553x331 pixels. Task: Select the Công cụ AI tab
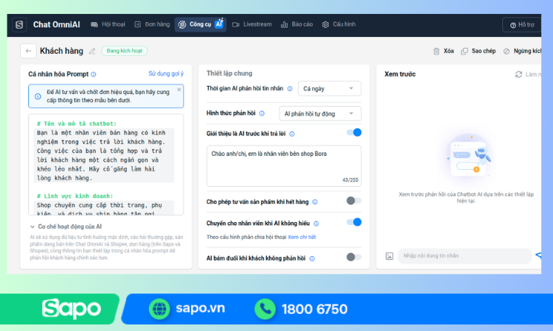201,24
